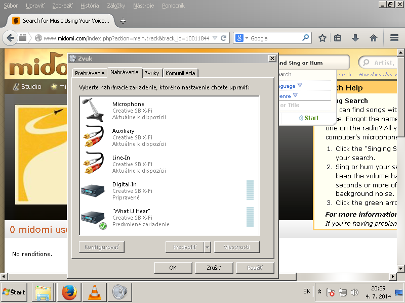Open the Predvoliť dropdown arrow
Viewport: 405px width, 303px height.
coord(207,247)
